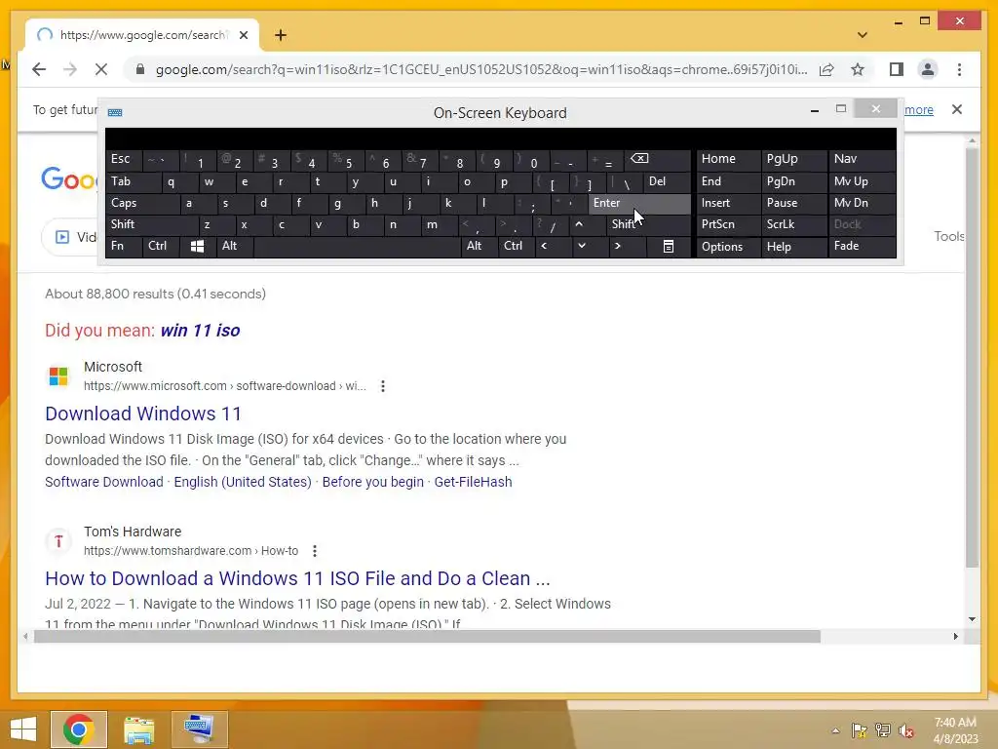Open keyboard Options
998x749 pixels.
(x=727, y=247)
